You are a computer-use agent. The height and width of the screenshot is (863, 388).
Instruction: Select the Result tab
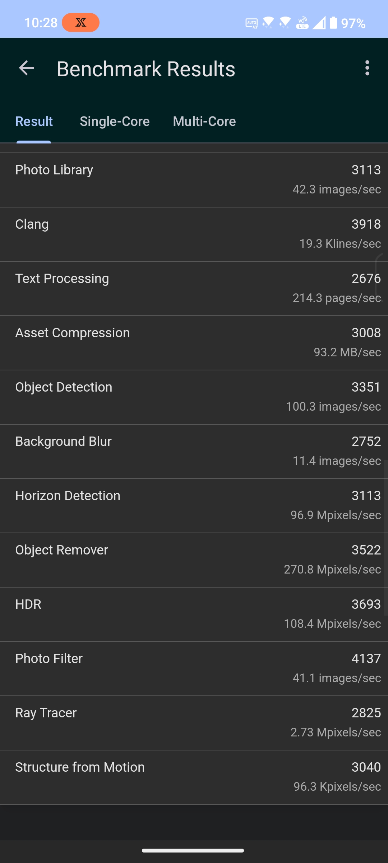pyautogui.click(x=34, y=122)
